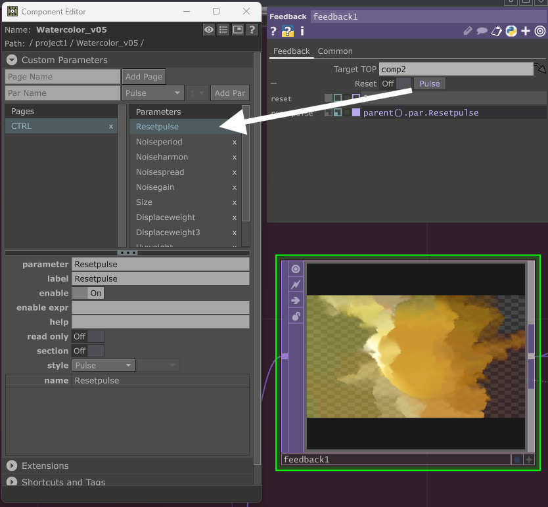Toggle the section Off switch
The height and width of the screenshot is (507, 548).
[x=88, y=351]
